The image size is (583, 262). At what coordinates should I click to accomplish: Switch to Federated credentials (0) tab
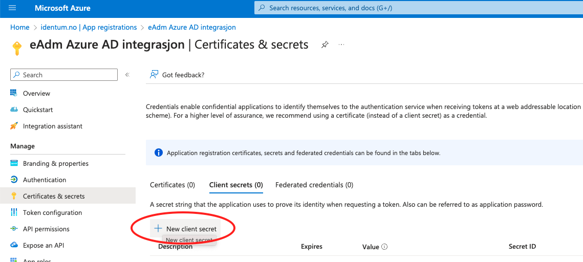point(314,185)
